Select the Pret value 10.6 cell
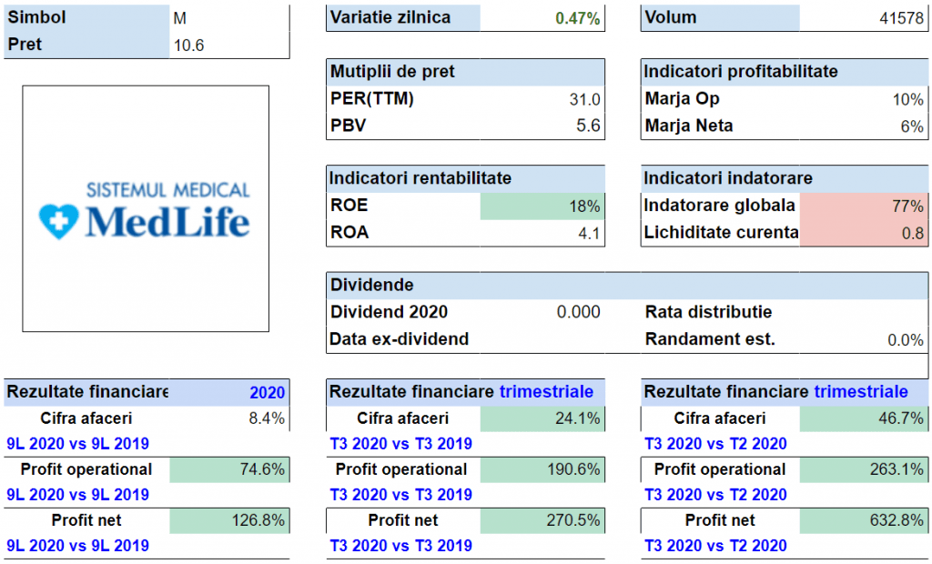 229,45
